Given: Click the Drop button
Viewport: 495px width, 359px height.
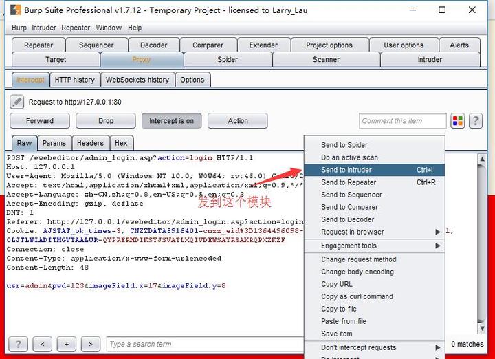Looking at the screenshot, I should 106,121.
